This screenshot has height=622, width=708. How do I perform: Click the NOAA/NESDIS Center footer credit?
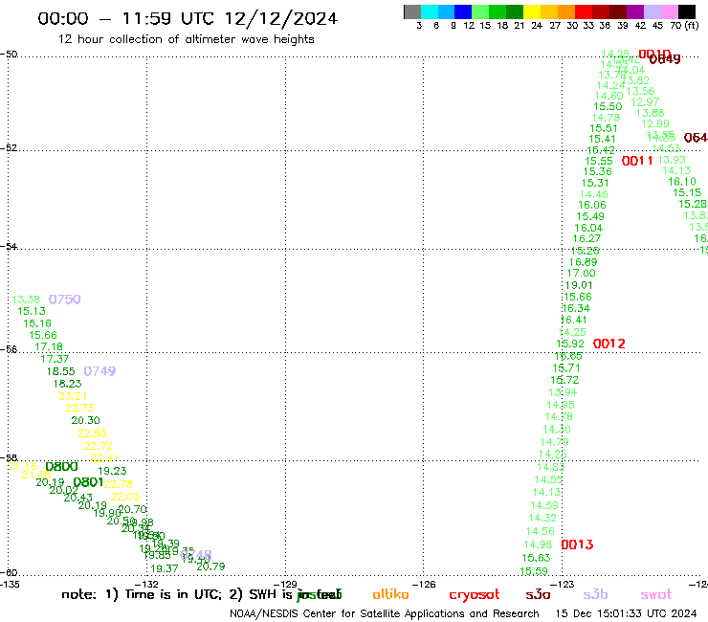click(385, 613)
